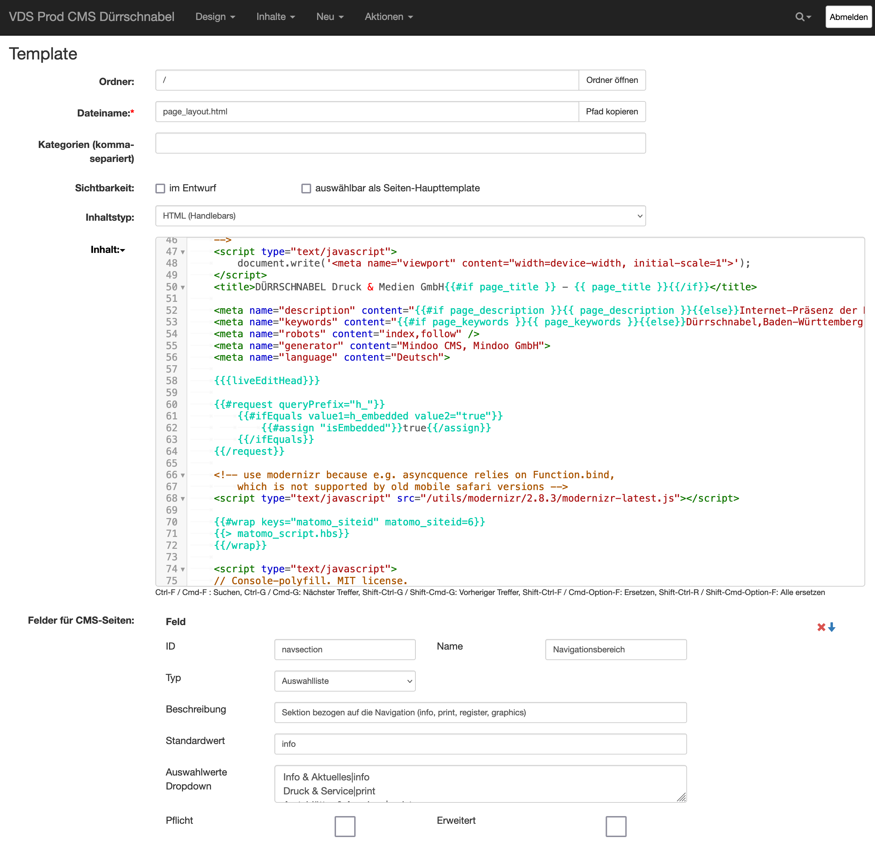Image resolution: width=875 pixels, height=857 pixels.
Task: Open the search magnifier icon in navbar
Action: click(x=803, y=17)
